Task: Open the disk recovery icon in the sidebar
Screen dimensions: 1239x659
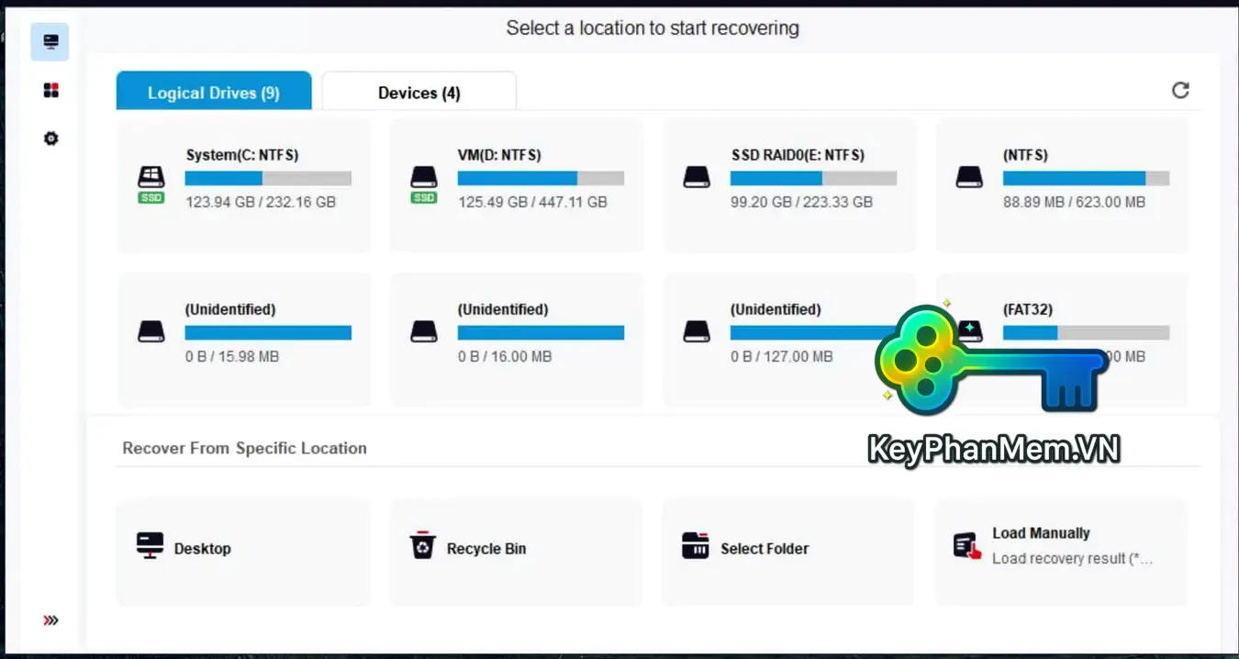Action: click(50, 41)
